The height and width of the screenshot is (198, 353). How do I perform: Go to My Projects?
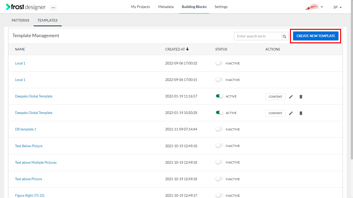coord(140,7)
